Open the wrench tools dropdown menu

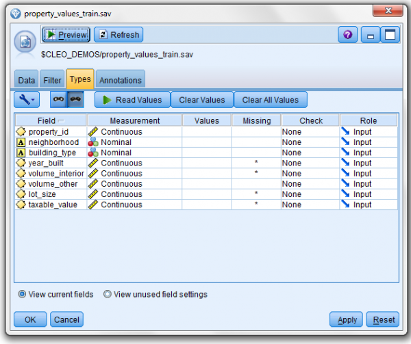(27, 100)
